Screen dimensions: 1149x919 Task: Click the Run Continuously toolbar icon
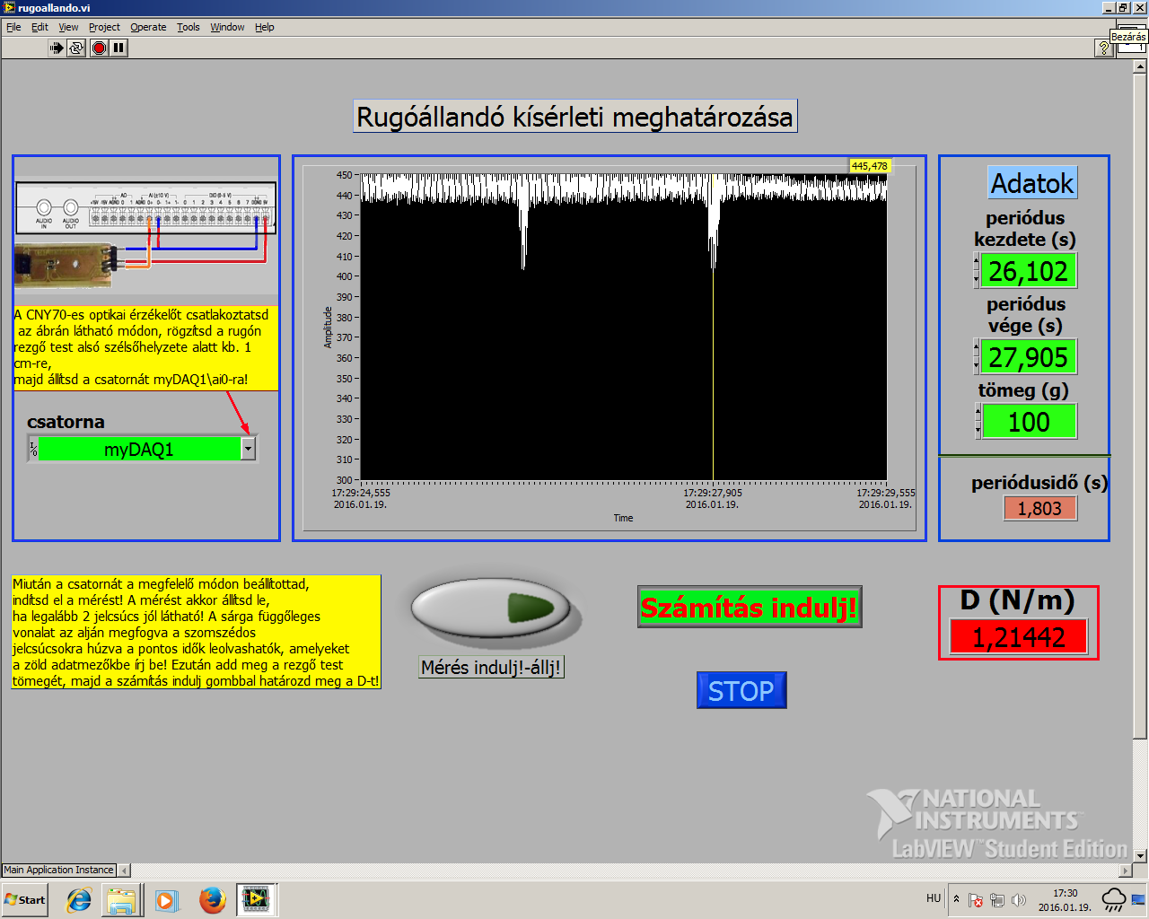coord(77,48)
